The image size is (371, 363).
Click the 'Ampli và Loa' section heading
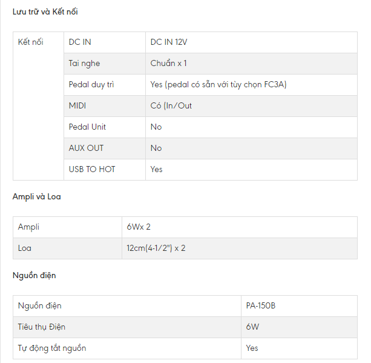tap(36, 197)
